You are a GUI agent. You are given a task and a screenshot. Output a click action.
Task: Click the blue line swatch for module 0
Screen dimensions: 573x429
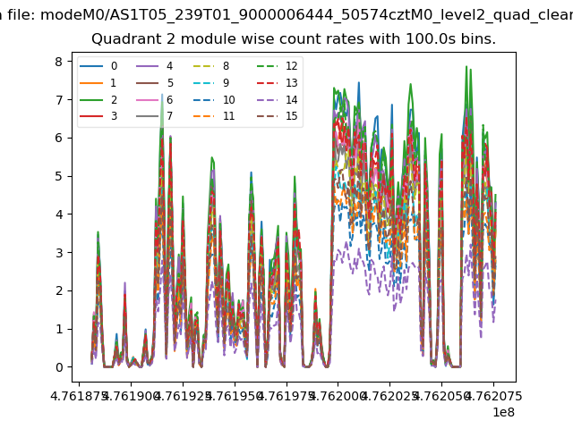(x=93, y=66)
